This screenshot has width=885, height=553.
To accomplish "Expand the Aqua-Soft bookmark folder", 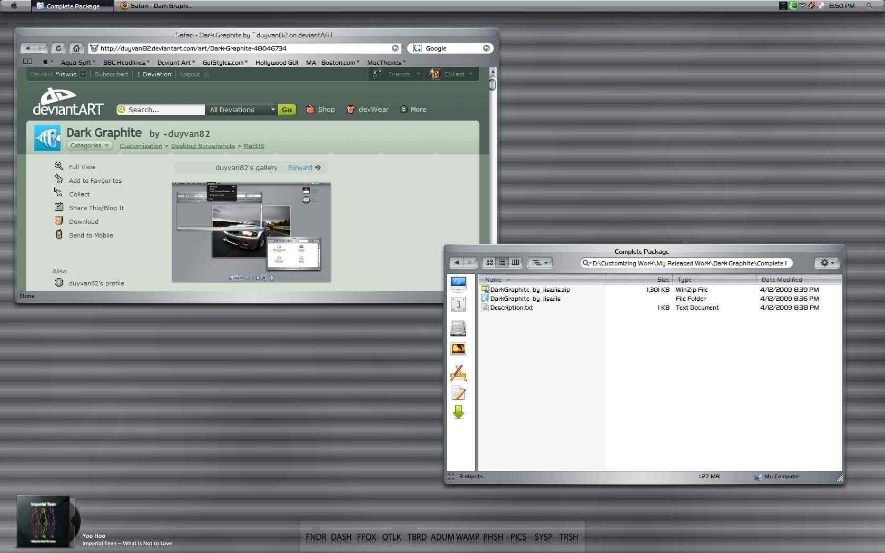I will click(x=78, y=62).
